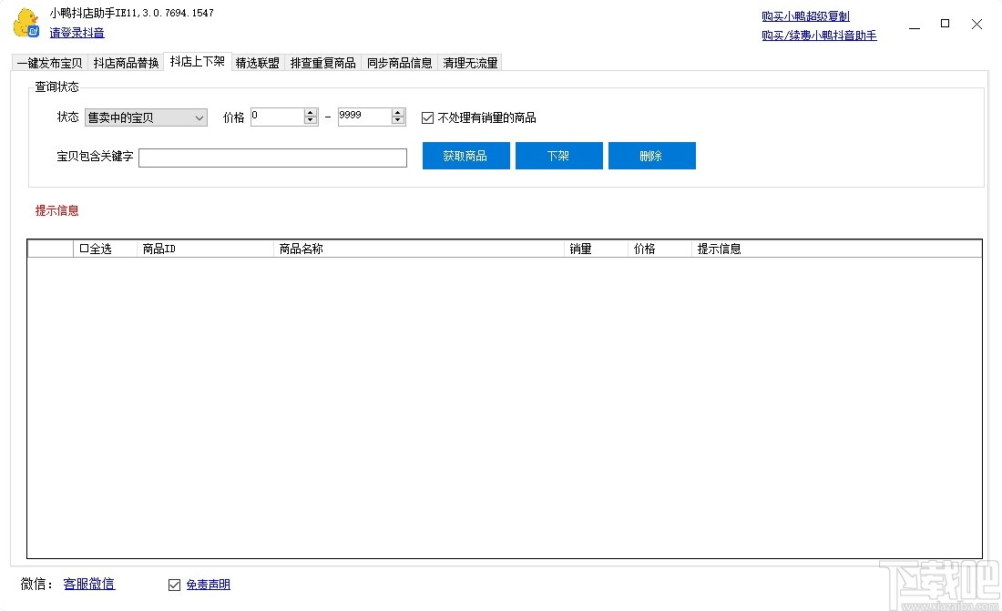Image resolution: width=1002 pixels, height=611 pixels.
Task: Switch to the 抖店商品替换 tab
Action: coord(126,63)
